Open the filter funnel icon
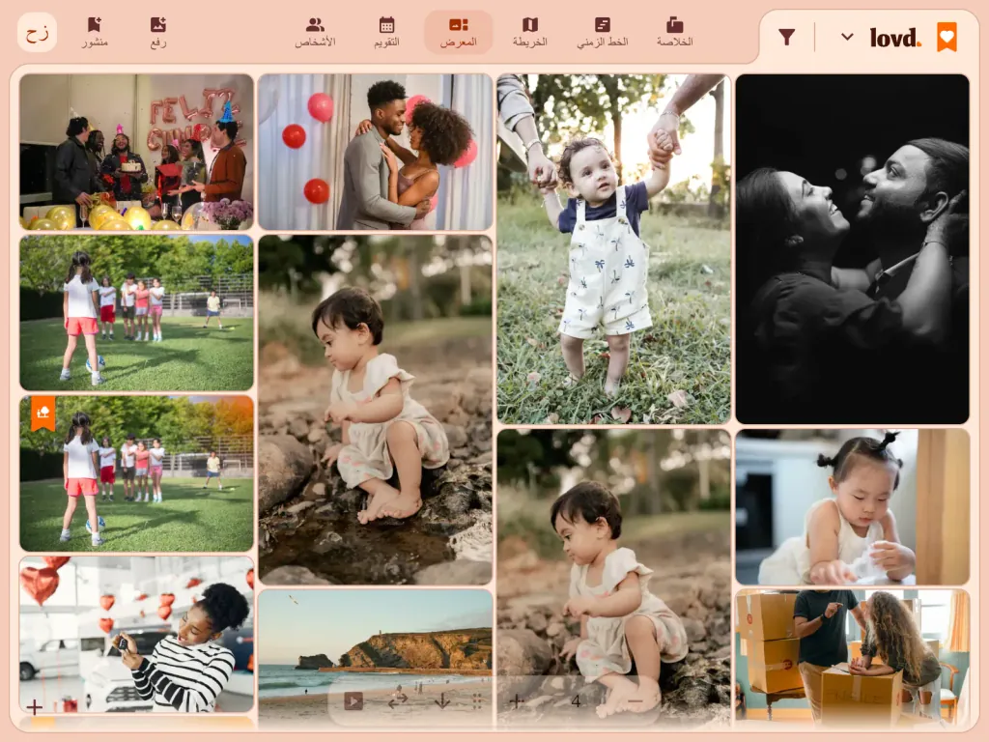The width and height of the screenshot is (989, 742). click(x=786, y=38)
